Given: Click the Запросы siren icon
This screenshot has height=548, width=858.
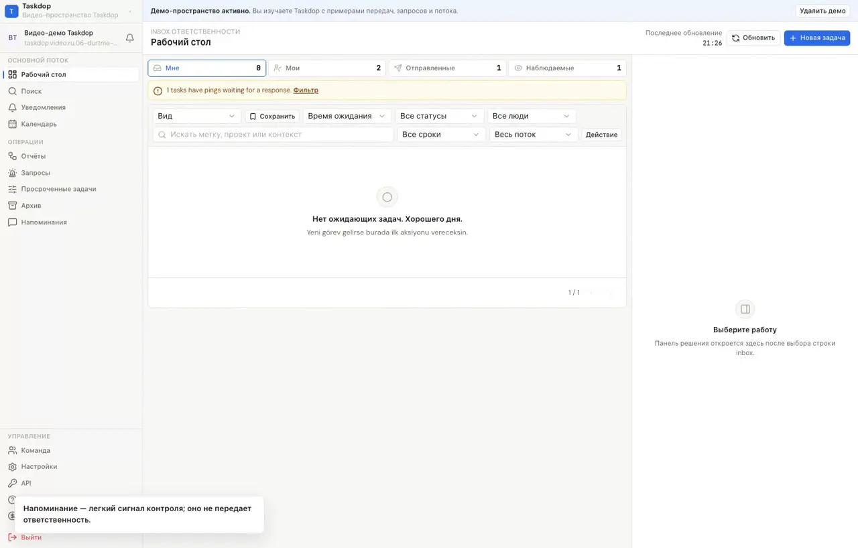Looking at the screenshot, I should [x=12, y=173].
